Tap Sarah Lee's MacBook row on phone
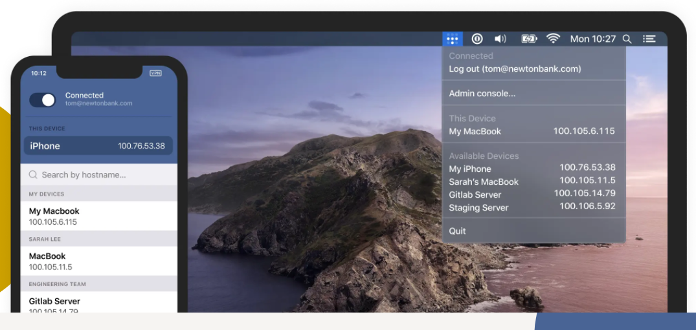 98,262
